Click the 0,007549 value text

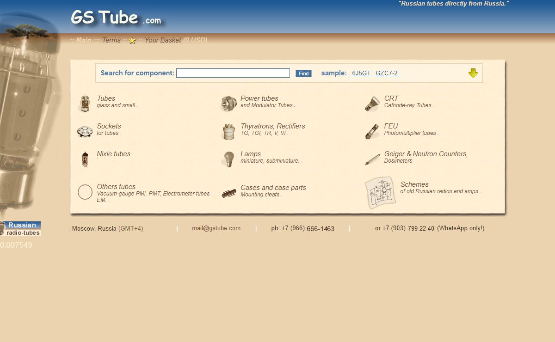[16, 245]
